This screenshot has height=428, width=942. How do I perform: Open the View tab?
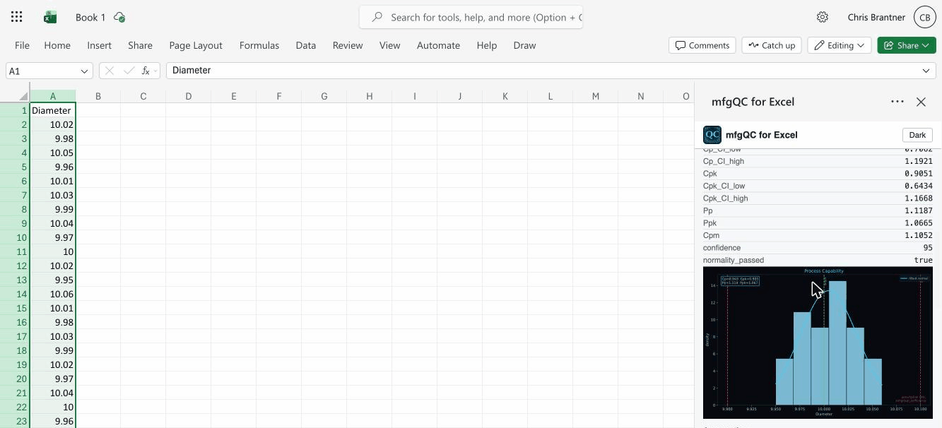(x=389, y=45)
